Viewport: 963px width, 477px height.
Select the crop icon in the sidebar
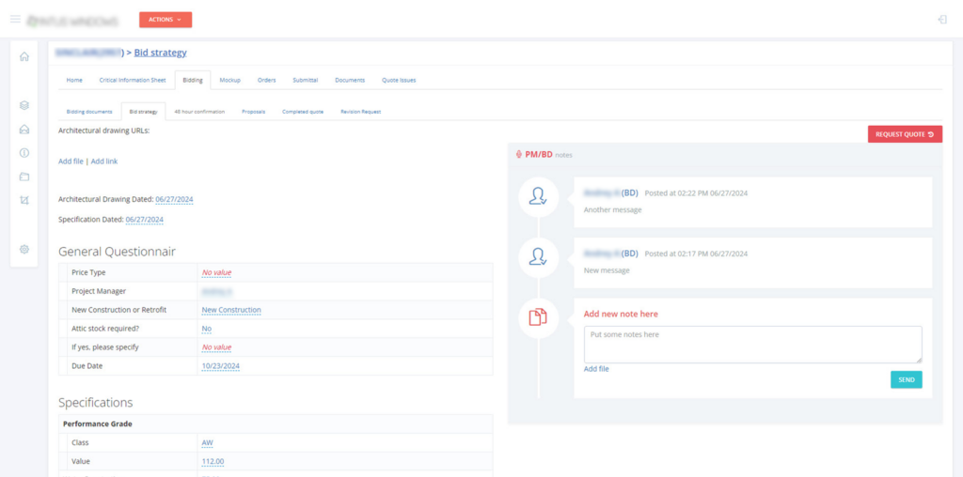point(24,200)
